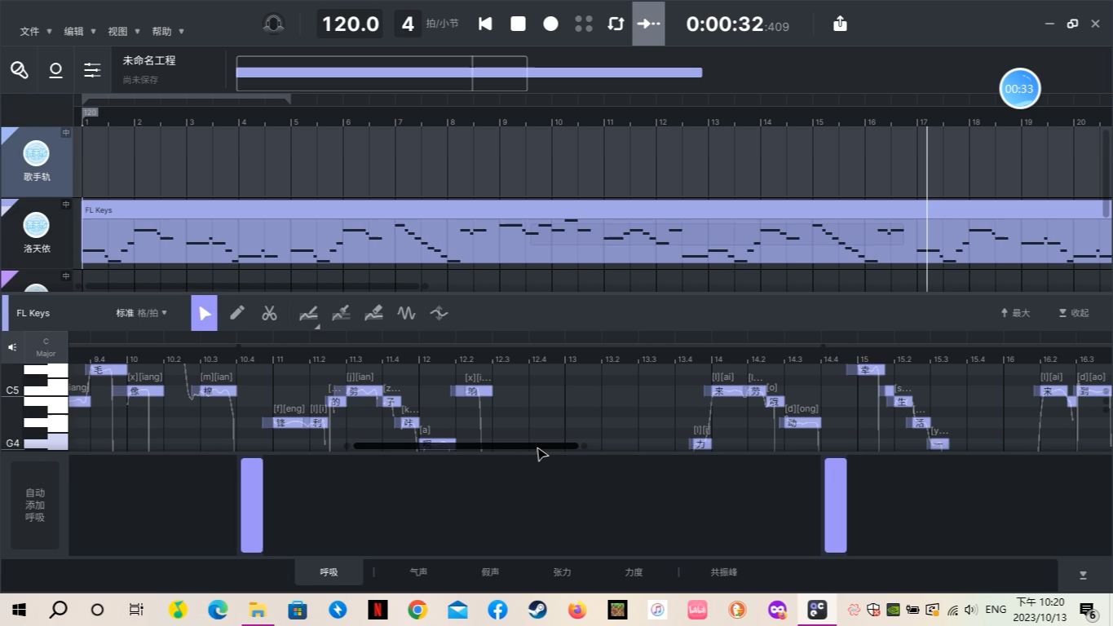Screen dimensions: 1113x626
Task: Open the 编辑 menu
Action: [80, 31]
